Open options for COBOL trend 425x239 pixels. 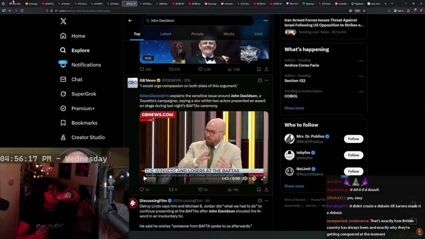361,92
